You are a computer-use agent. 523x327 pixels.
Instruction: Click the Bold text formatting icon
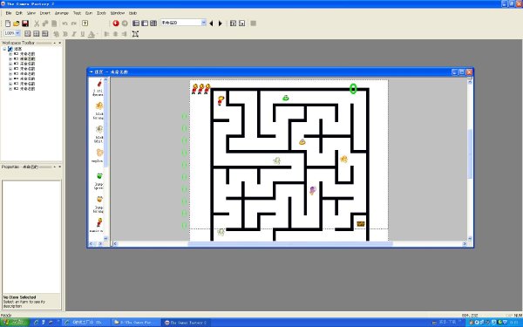[x=65, y=34]
